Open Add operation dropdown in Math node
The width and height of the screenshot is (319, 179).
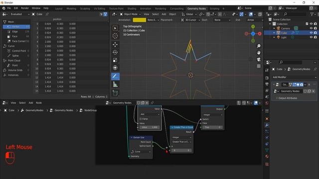(x=150, y=114)
